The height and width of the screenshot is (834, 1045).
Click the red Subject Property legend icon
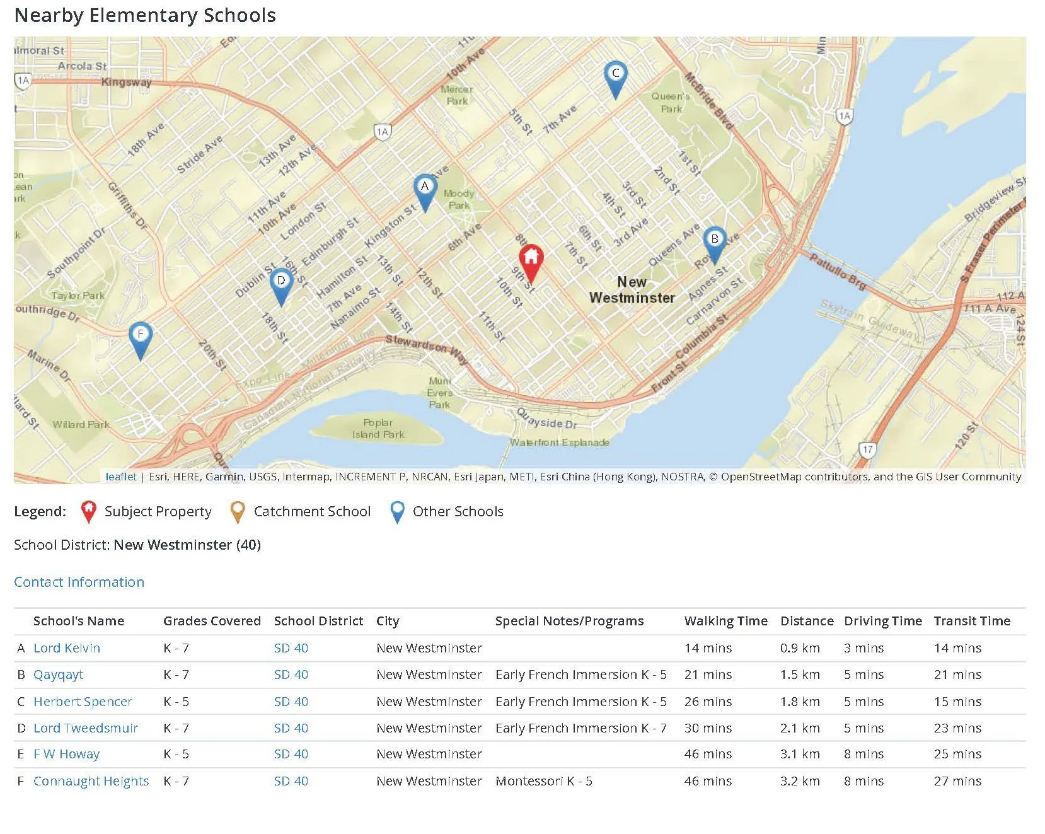tap(89, 512)
